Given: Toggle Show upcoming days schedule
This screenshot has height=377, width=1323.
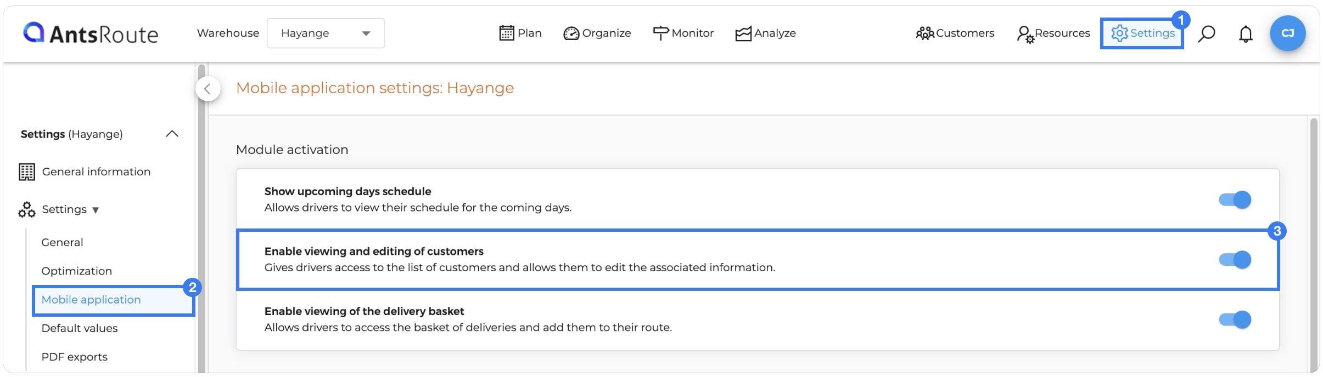Looking at the screenshot, I should tap(1235, 199).
